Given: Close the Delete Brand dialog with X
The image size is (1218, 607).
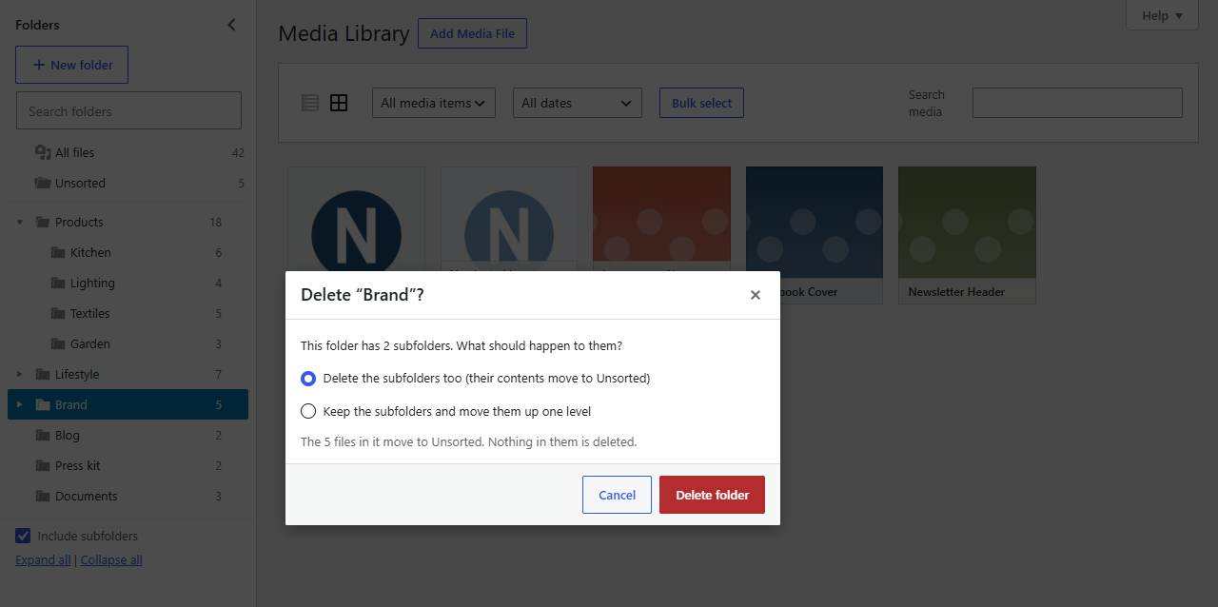Looking at the screenshot, I should pos(756,295).
